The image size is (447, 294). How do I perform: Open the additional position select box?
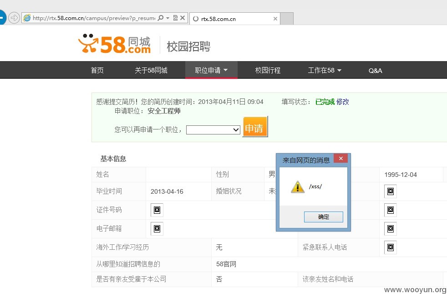pos(213,130)
